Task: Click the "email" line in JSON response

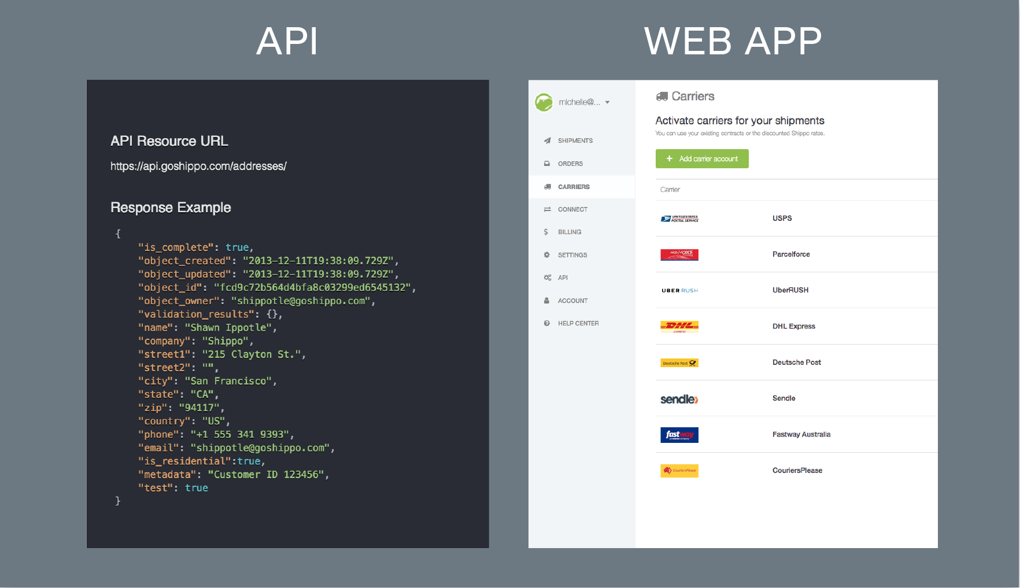Action: point(236,448)
